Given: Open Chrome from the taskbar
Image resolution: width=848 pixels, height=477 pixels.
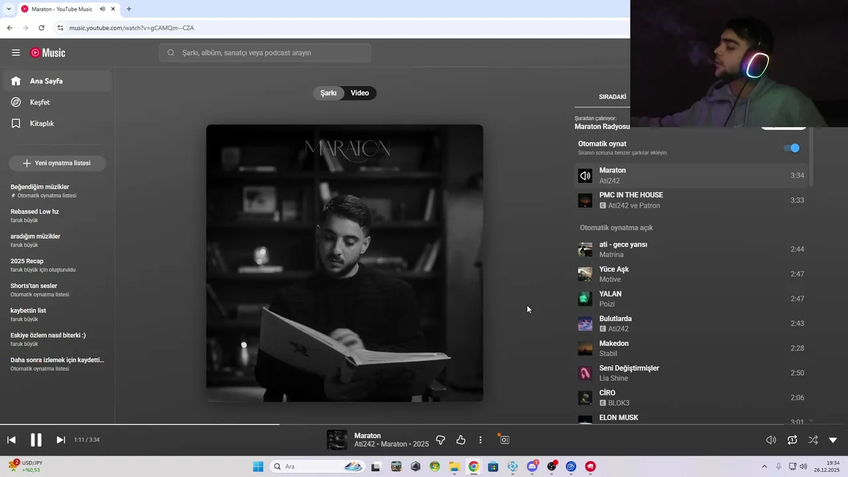Looking at the screenshot, I should click(x=474, y=466).
